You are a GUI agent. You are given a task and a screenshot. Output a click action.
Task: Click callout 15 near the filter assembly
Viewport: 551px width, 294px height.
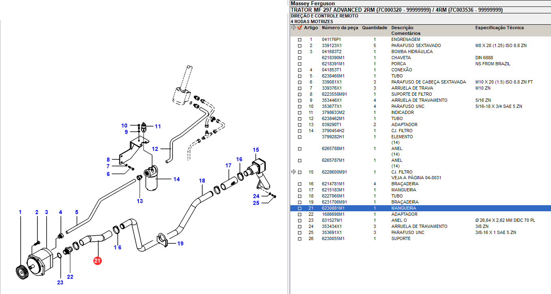pyautogui.click(x=255, y=150)
